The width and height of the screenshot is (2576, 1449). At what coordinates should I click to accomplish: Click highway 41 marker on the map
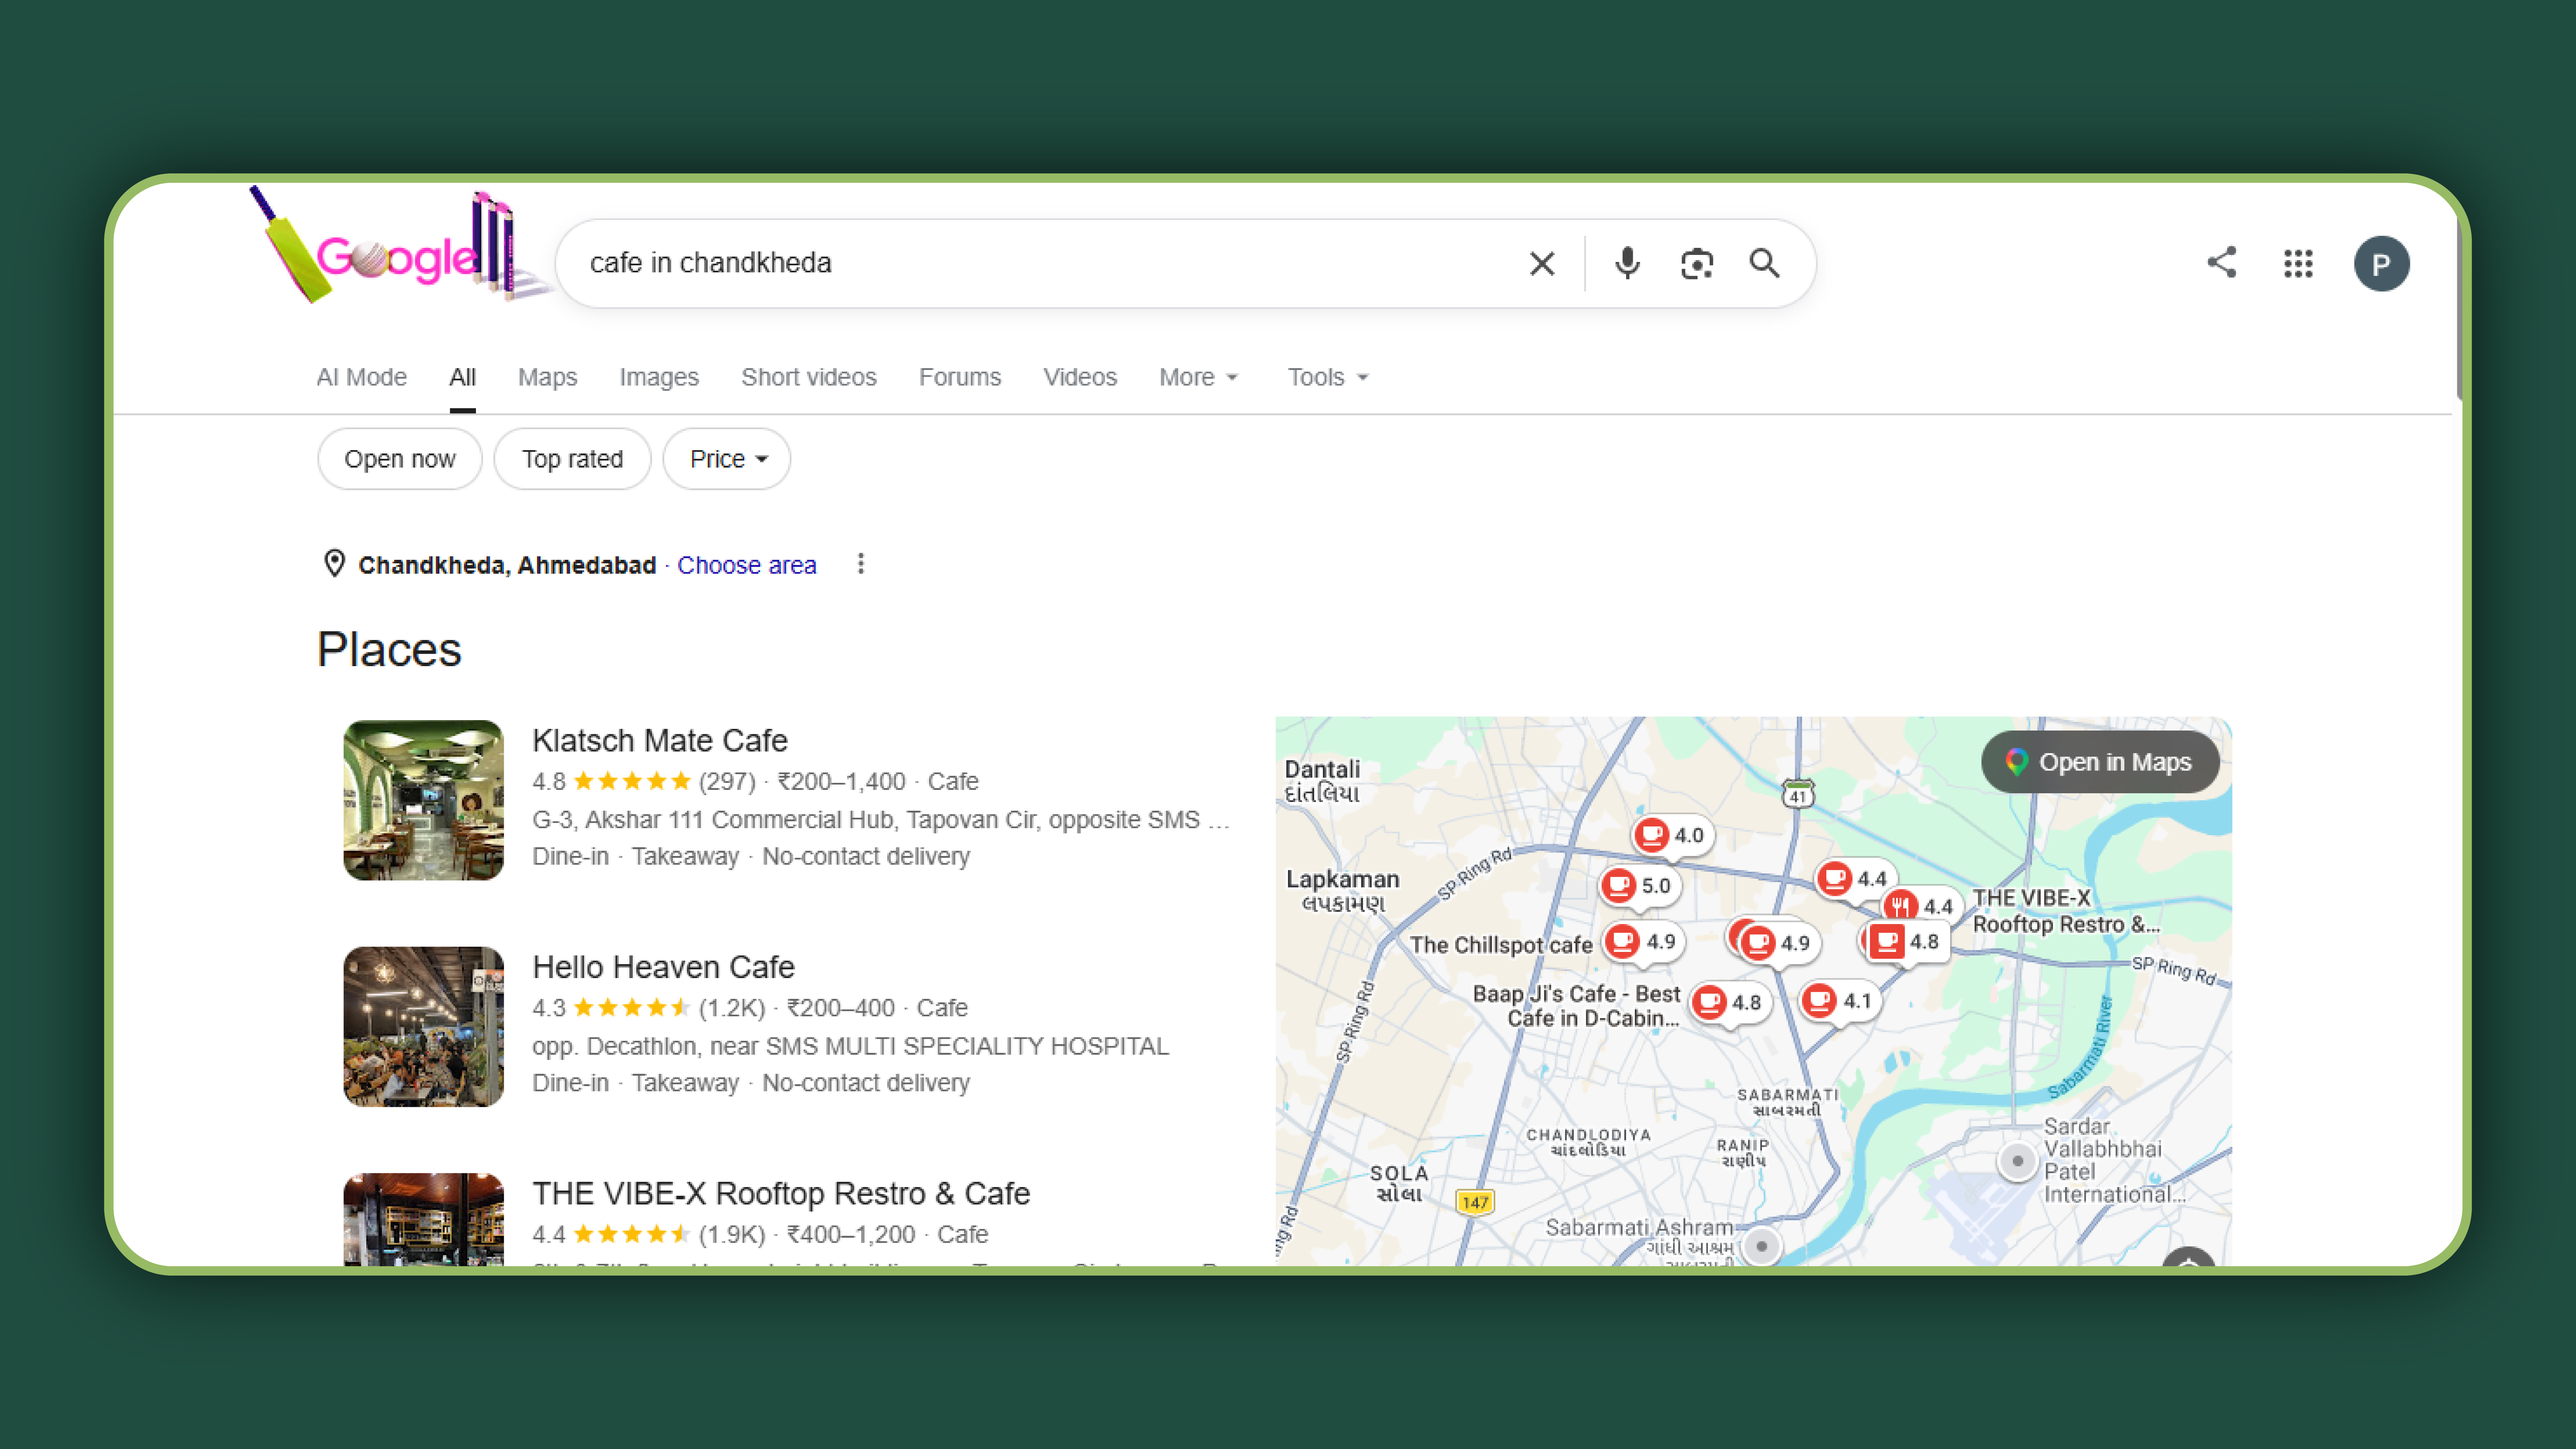tap(1798, 794)
